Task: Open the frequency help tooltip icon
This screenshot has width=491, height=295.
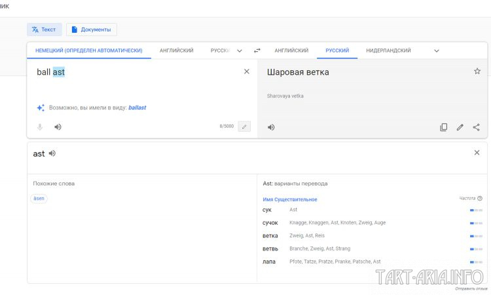Action: (480, 198)
